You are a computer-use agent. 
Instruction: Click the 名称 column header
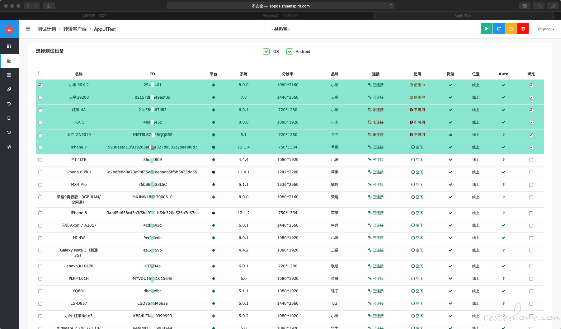coord(79,74)
